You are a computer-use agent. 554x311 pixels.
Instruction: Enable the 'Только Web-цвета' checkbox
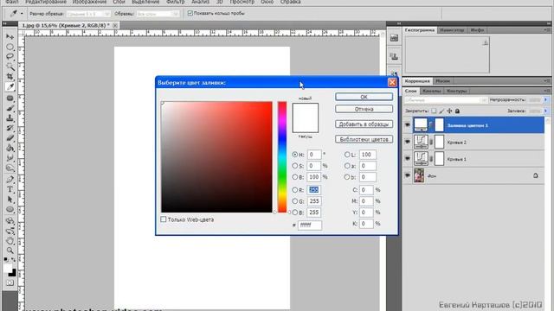point(164,219)
